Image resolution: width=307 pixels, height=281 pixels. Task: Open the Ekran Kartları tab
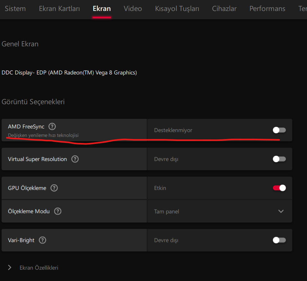(59, 9)
